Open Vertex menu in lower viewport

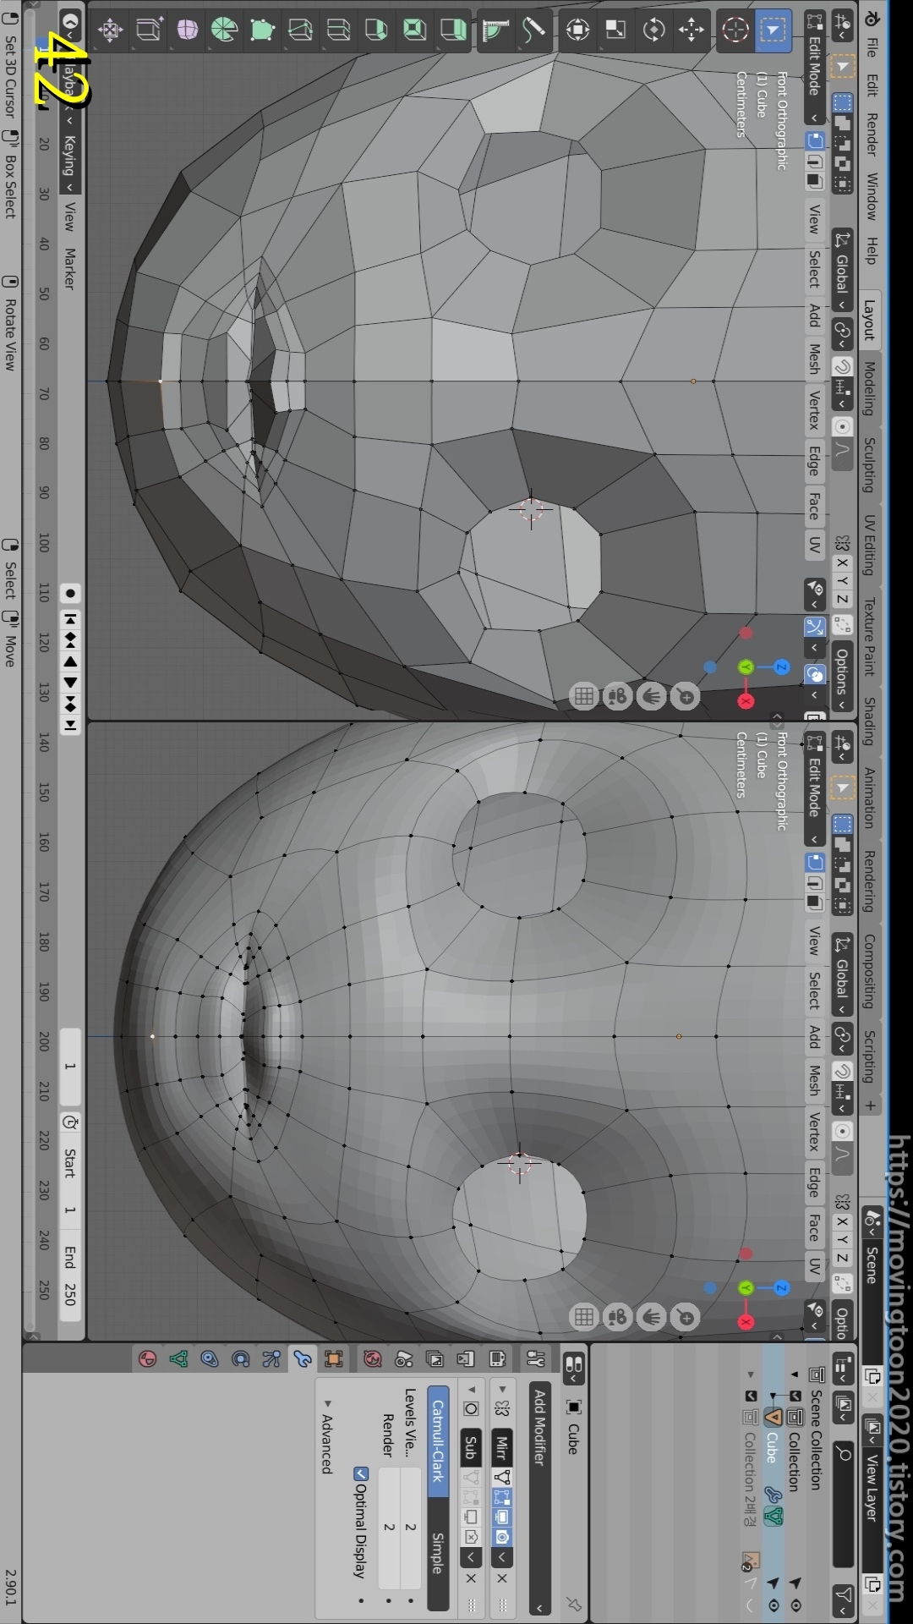coord(815,1132)
